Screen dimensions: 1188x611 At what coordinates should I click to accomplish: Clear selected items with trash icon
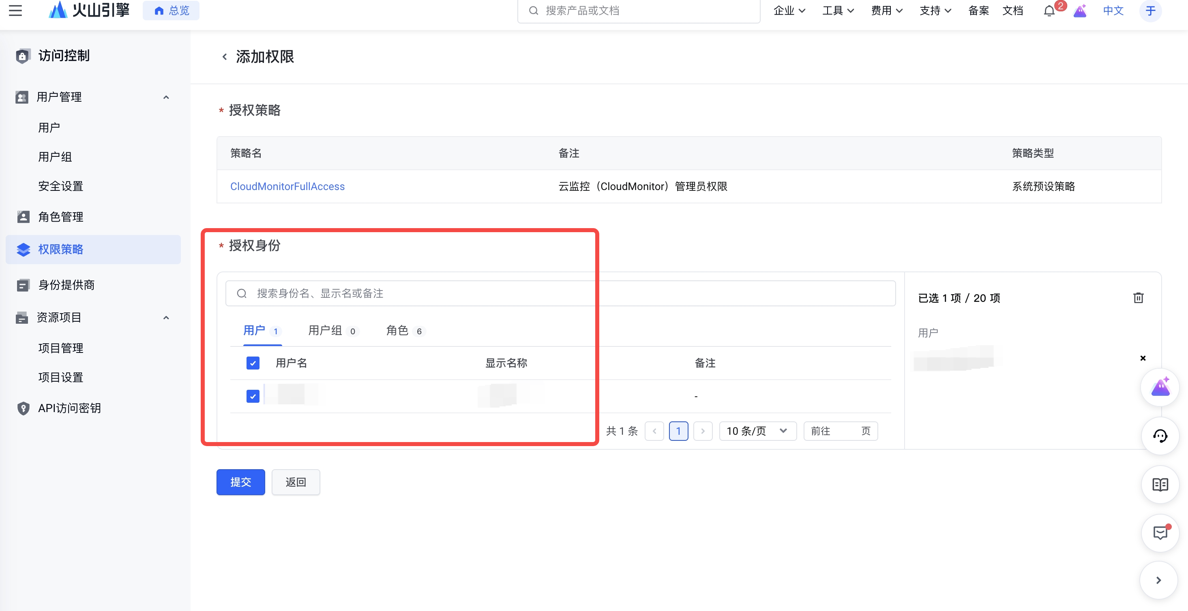(x=1138, y=298)
